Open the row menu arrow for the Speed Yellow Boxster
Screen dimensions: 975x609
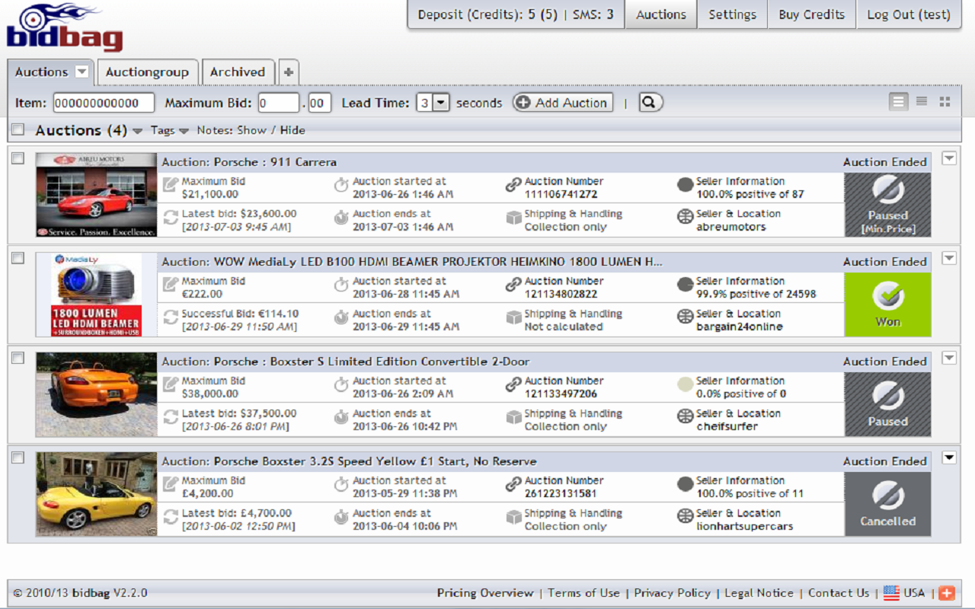pos(949,458)
